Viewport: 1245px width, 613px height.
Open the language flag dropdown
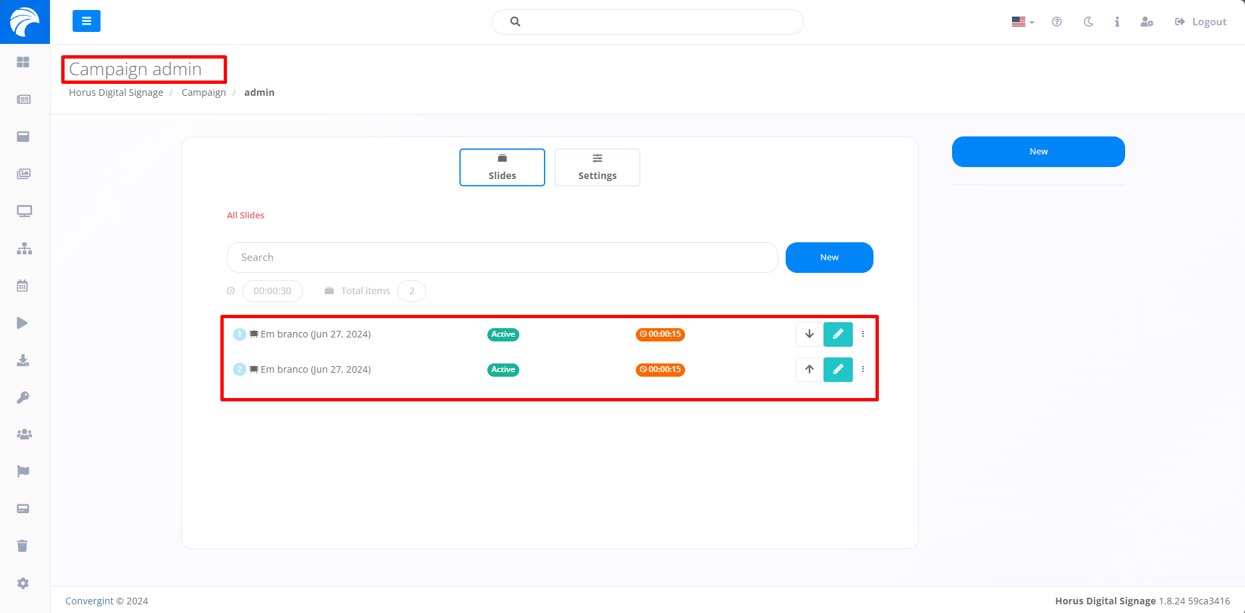click(1022, 22)
